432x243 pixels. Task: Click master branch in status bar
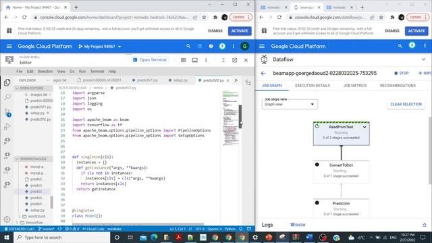[46, 229]
